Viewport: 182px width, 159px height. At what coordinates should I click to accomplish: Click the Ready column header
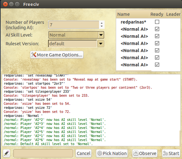click(x=157, y=14)
